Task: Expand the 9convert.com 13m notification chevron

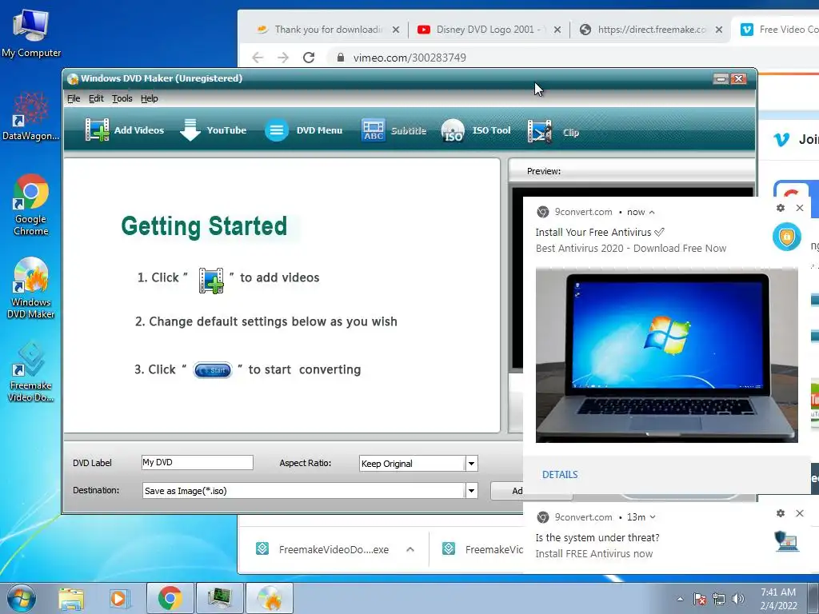Action: tap(653, 517)
